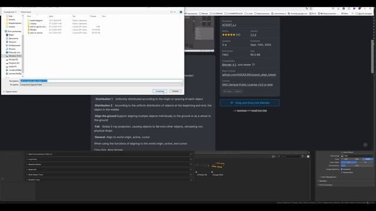Click the Install from Disk link
The height and width of the screenshot is (211, 376).
click(x=259, y=111)
